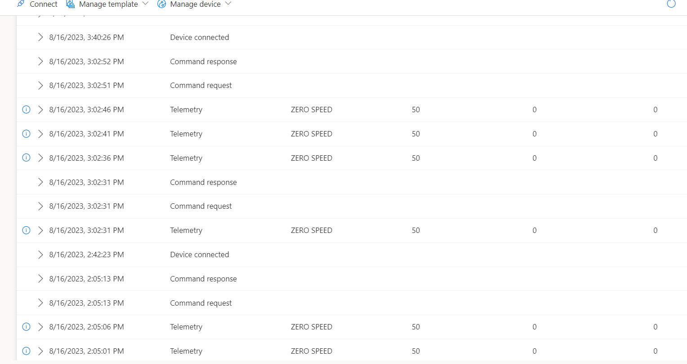
Task: Open info icon for 3:02:41 PM telemetry
Action: tap(26, 134)
